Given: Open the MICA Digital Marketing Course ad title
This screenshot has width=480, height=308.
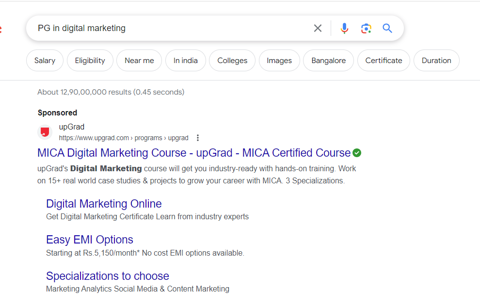Looking at the screenshot, I should (194, 153).
